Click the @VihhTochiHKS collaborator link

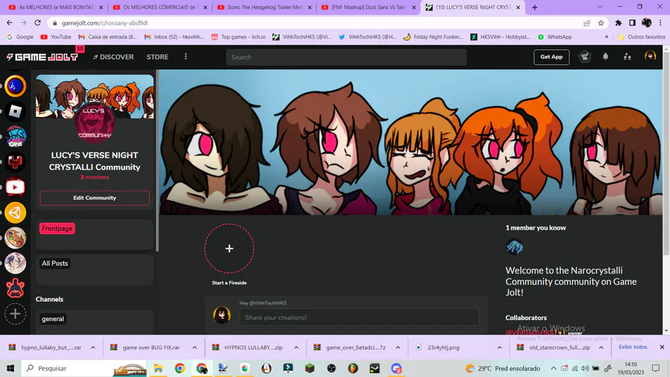(529, 332)
